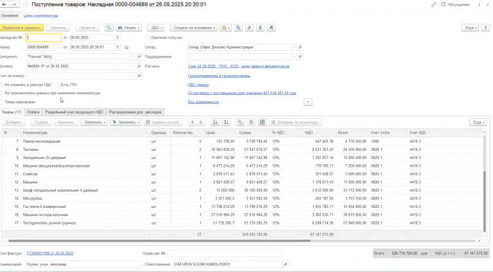Click the horizontal scrollbar under the table
This screenshot has height=272, width=493.
[x=159, y=241]
